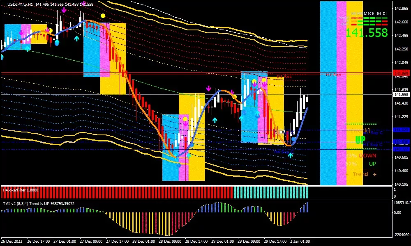Click the 140.195 price axis label
Image resolution: width=411 pixels, height=246 pixels.
[x=401, y=184]
